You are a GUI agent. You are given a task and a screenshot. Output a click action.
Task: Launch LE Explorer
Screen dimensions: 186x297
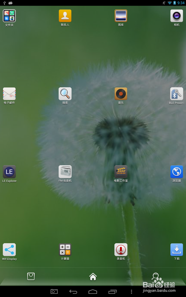click(9, 172)
